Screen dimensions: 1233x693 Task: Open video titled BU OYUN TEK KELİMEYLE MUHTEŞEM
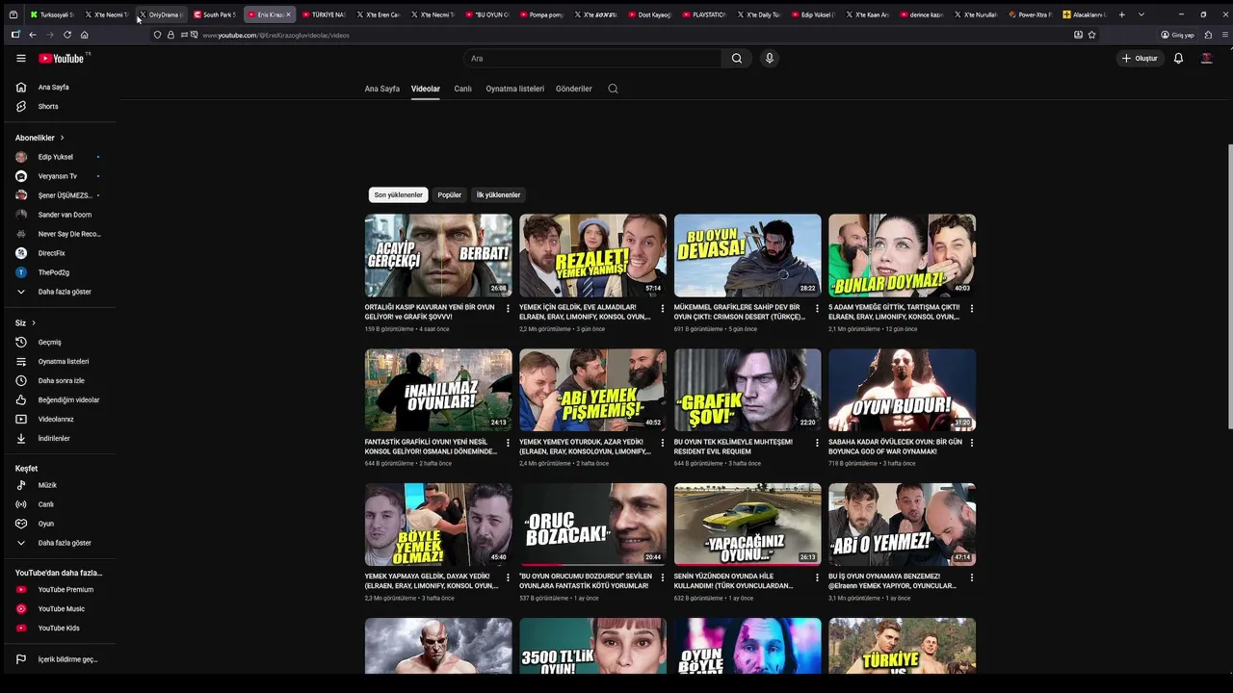734,447
